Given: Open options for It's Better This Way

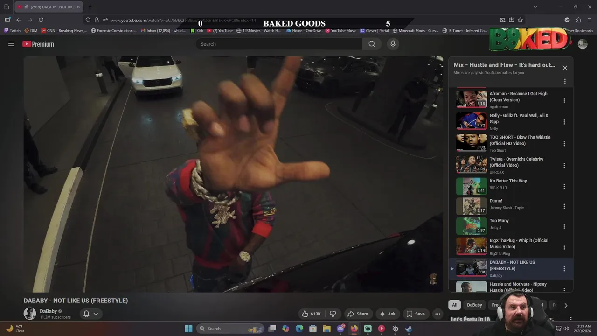Looking at the screenshot, I should [x=564, y=187].
